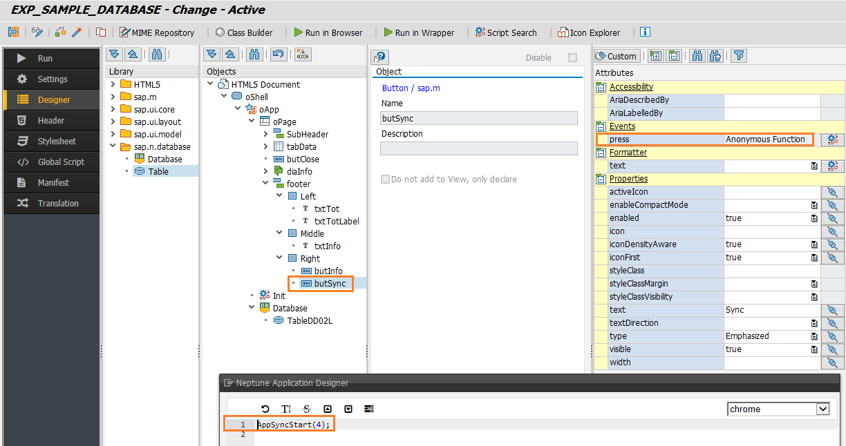
Task: Open the Icon Explorer
Action: coord(588,32)
